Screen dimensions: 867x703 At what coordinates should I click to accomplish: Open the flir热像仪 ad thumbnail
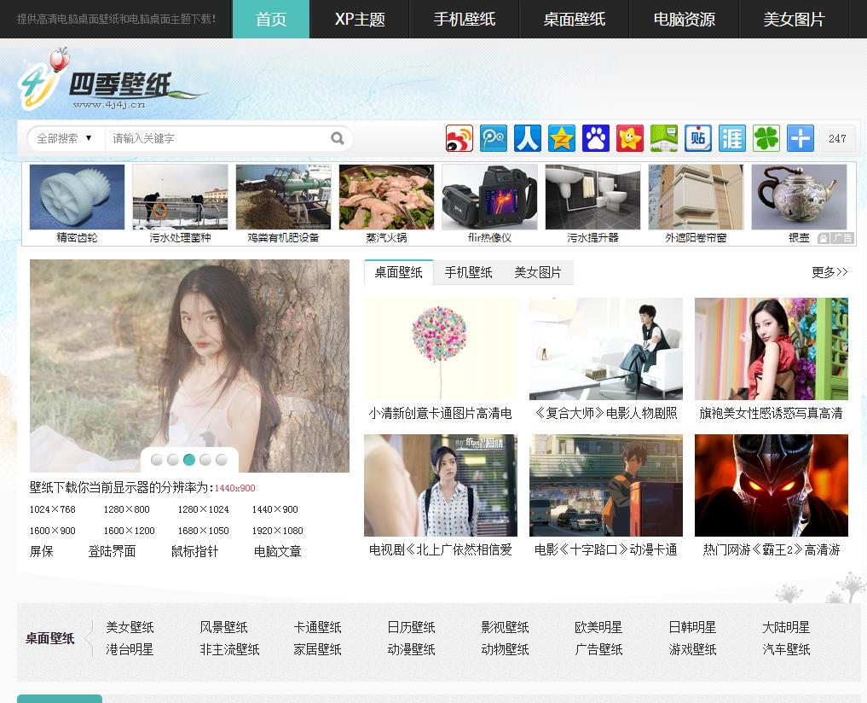pyautogui.click(x=490, y=197)
